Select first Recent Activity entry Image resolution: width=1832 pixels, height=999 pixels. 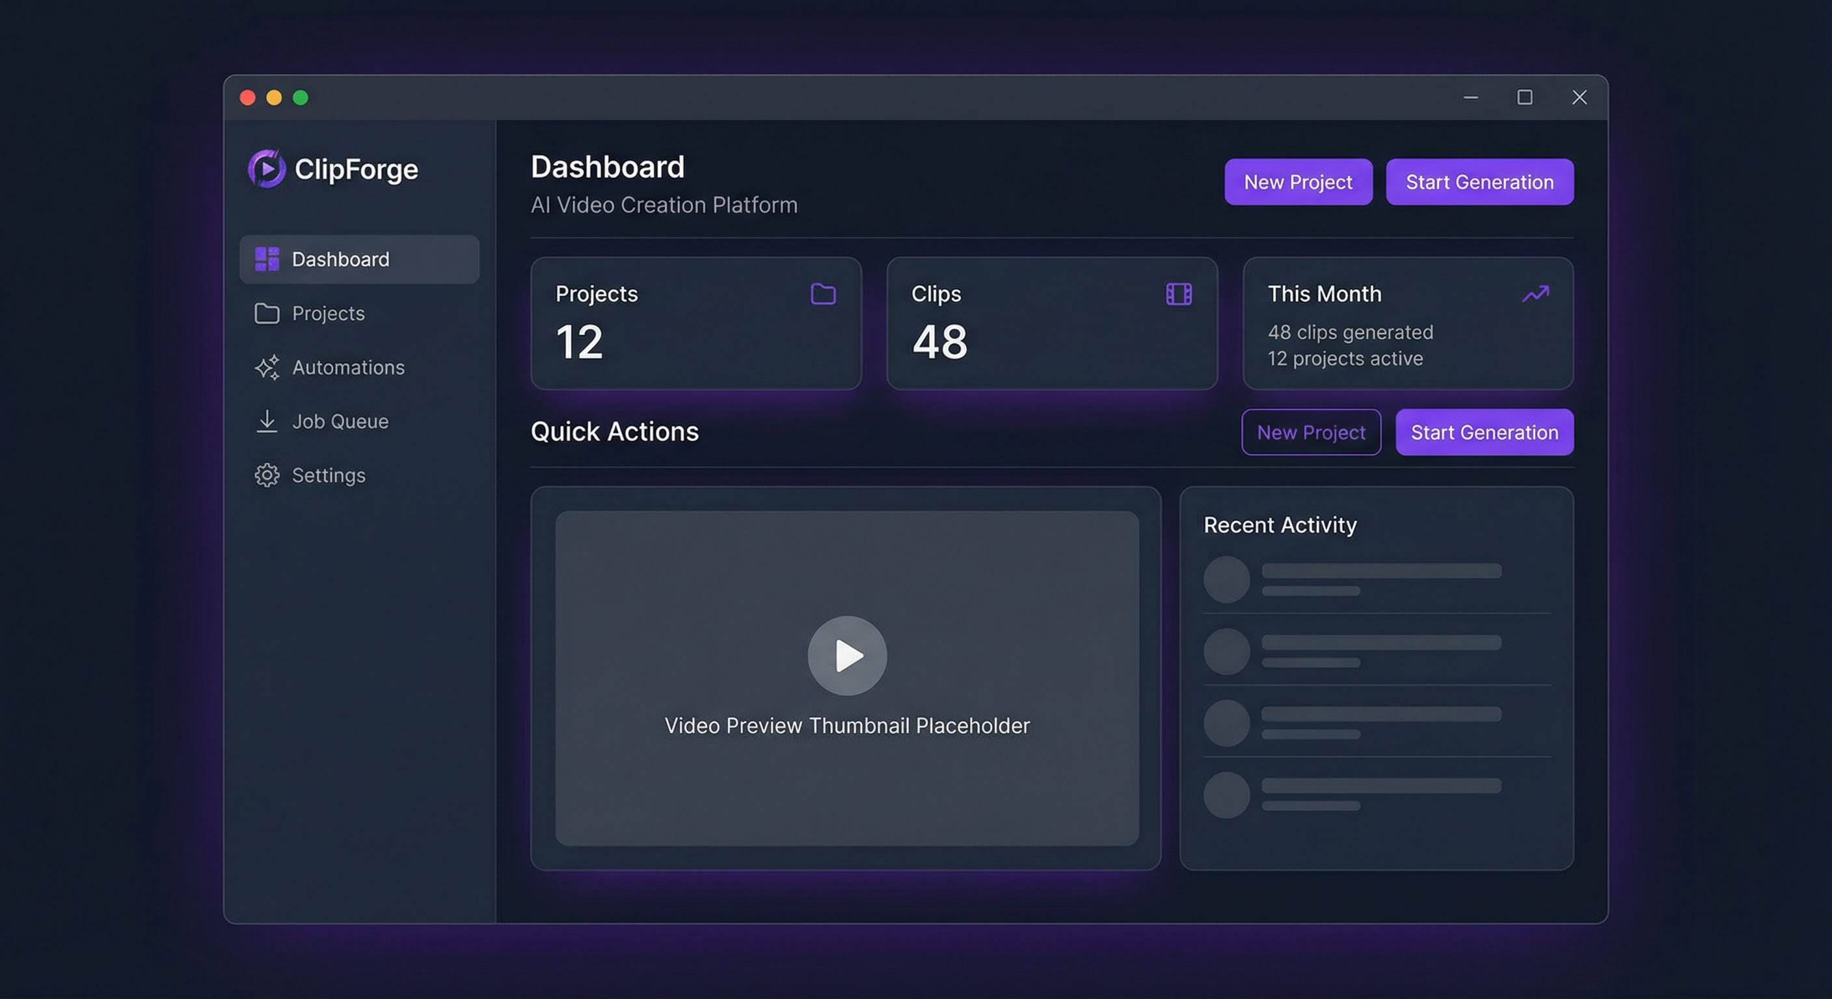1377,579
